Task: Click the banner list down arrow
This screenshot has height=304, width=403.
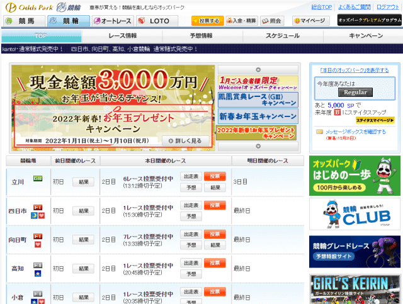Action: tap(258, 146)
